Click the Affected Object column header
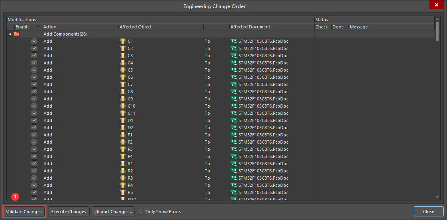This screenshot has width=447, height=220. (x=161, y=27)
